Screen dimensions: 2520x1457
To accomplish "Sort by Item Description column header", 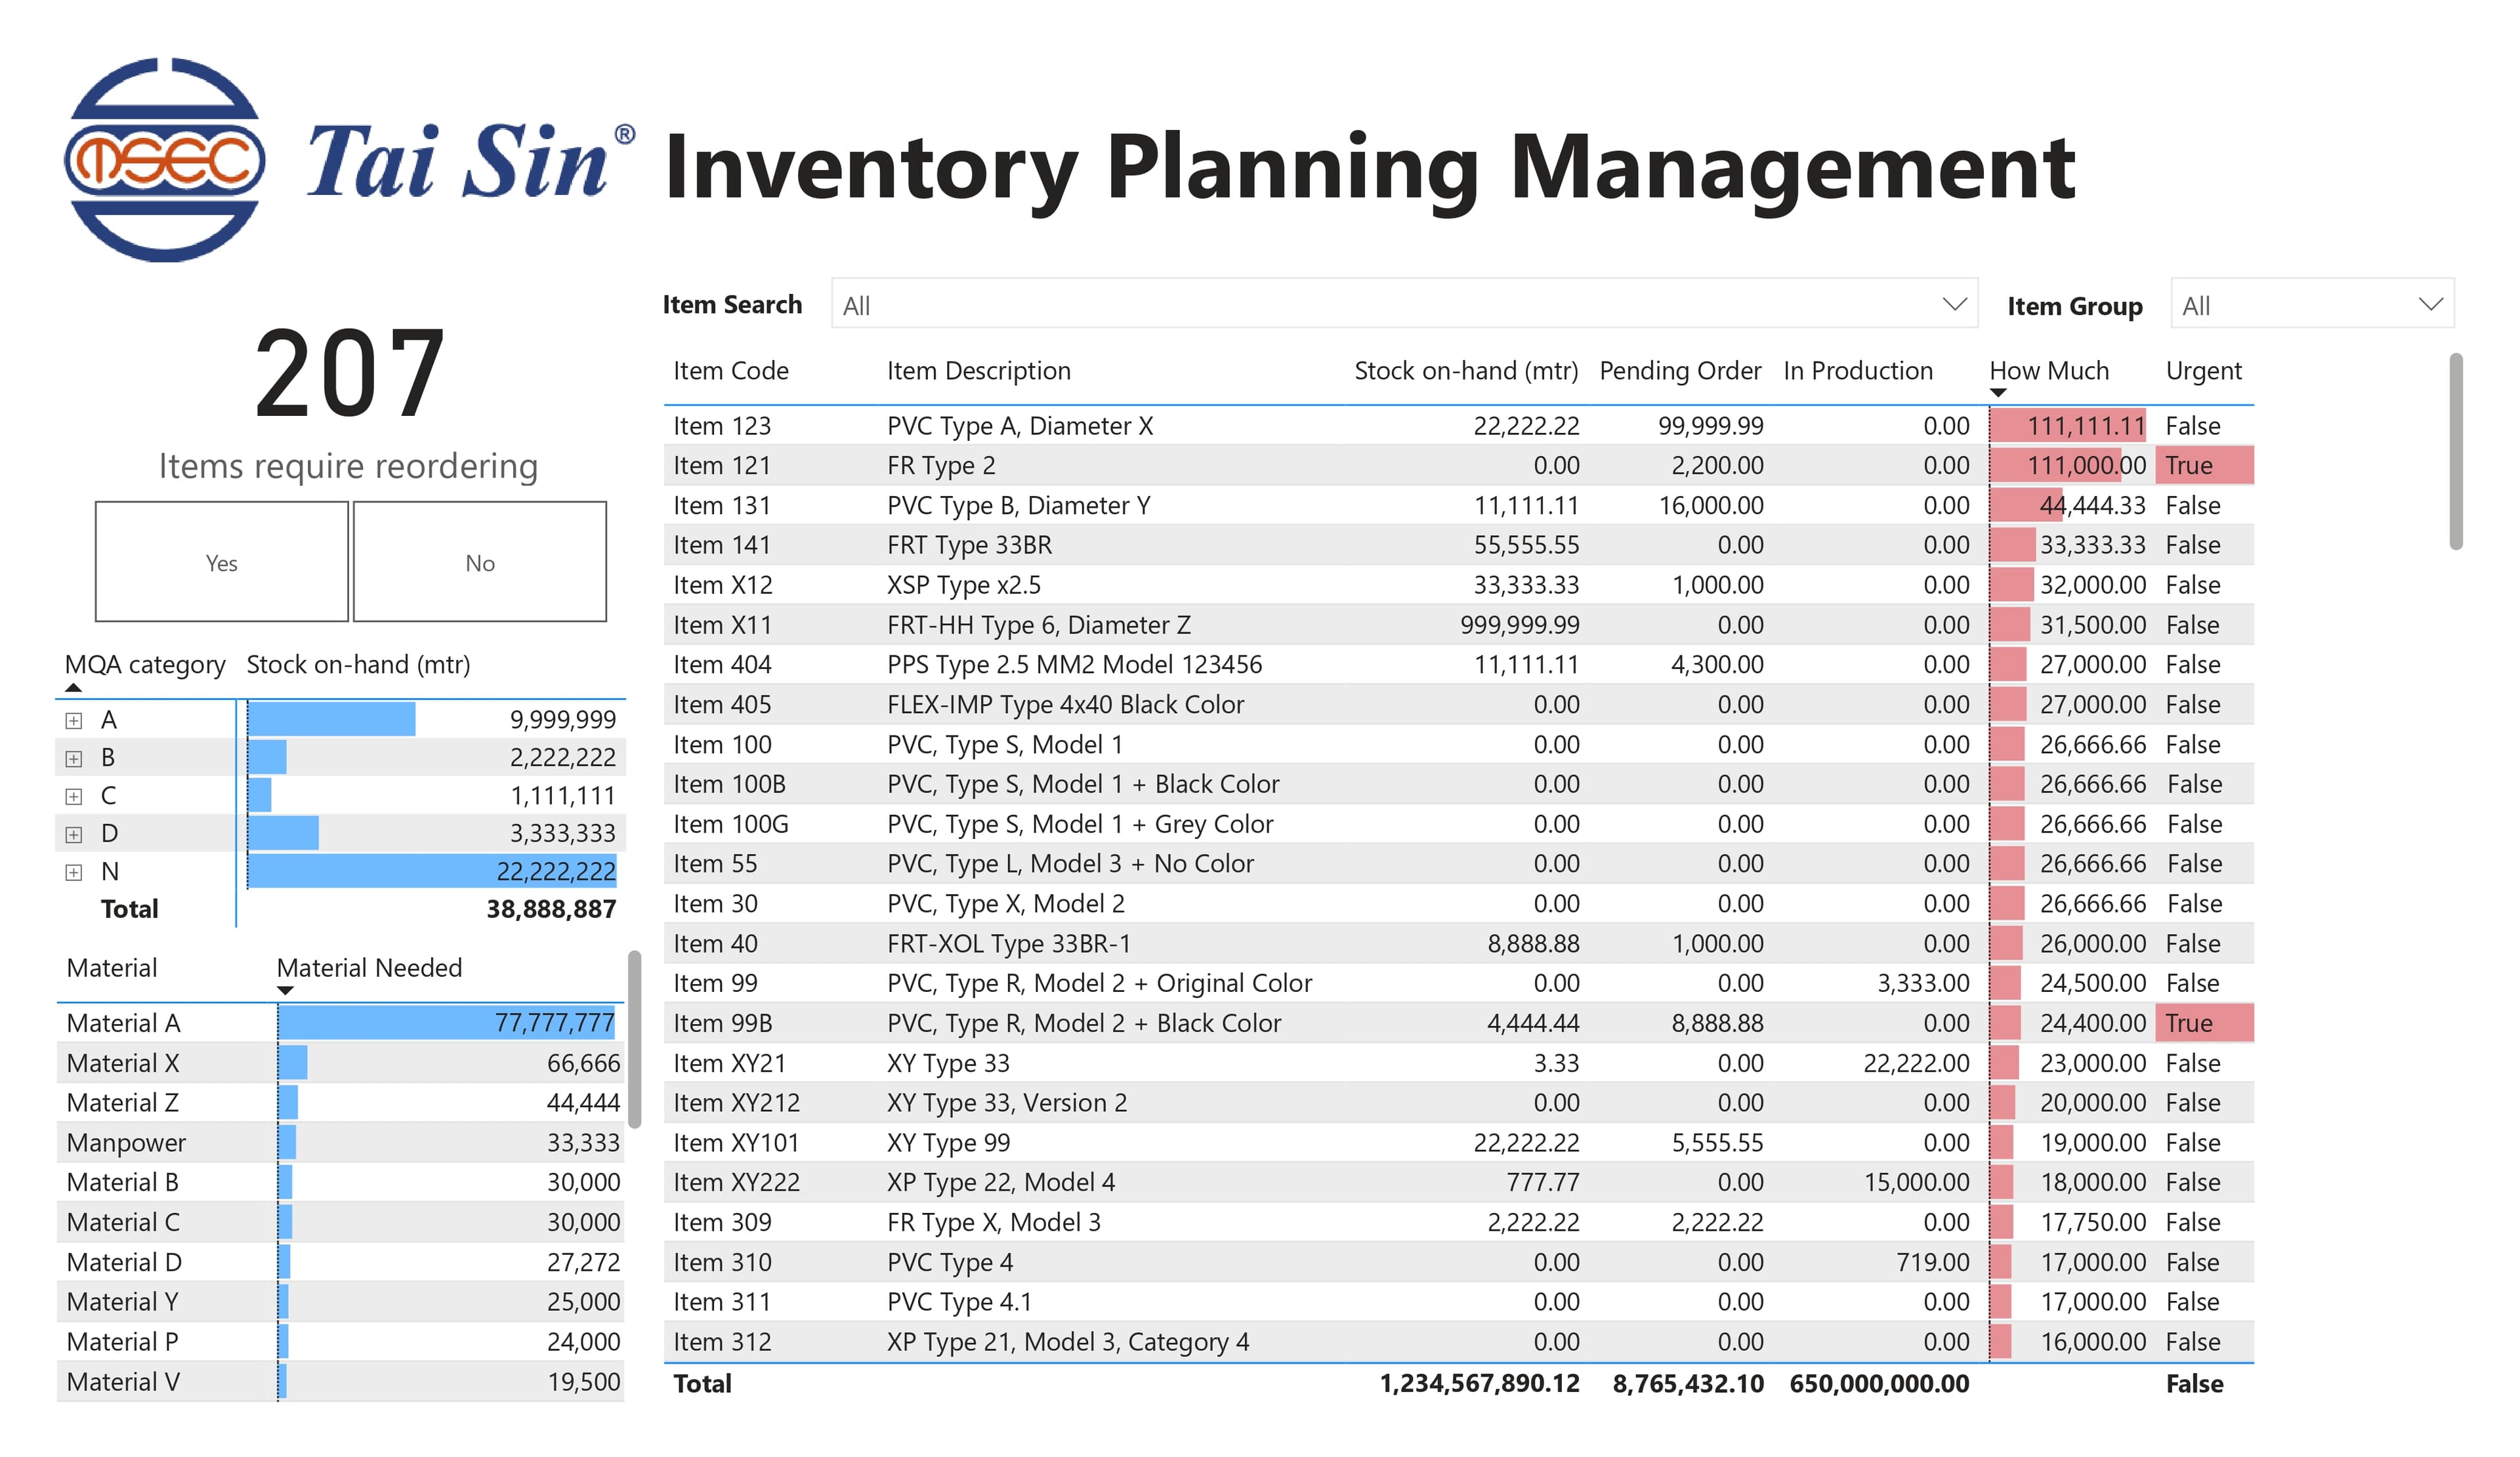I will (979, 371).
